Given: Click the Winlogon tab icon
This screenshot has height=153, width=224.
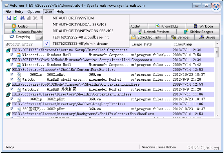Looking at the screenshot, I should click(x=195, y=26).
